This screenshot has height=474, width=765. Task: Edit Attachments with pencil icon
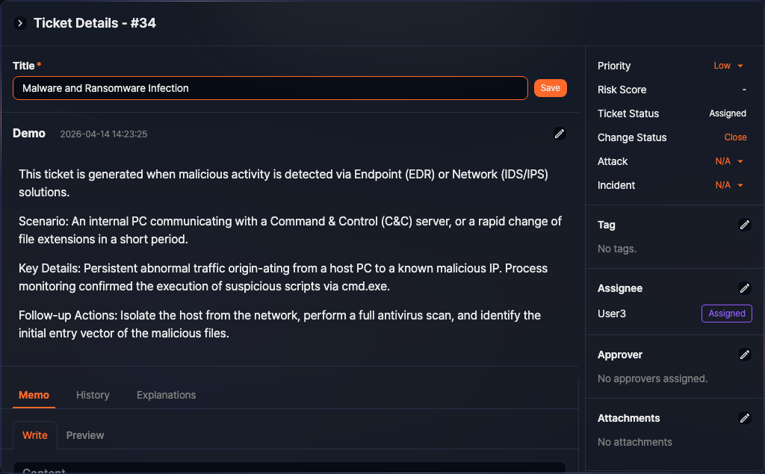point(744,418)
